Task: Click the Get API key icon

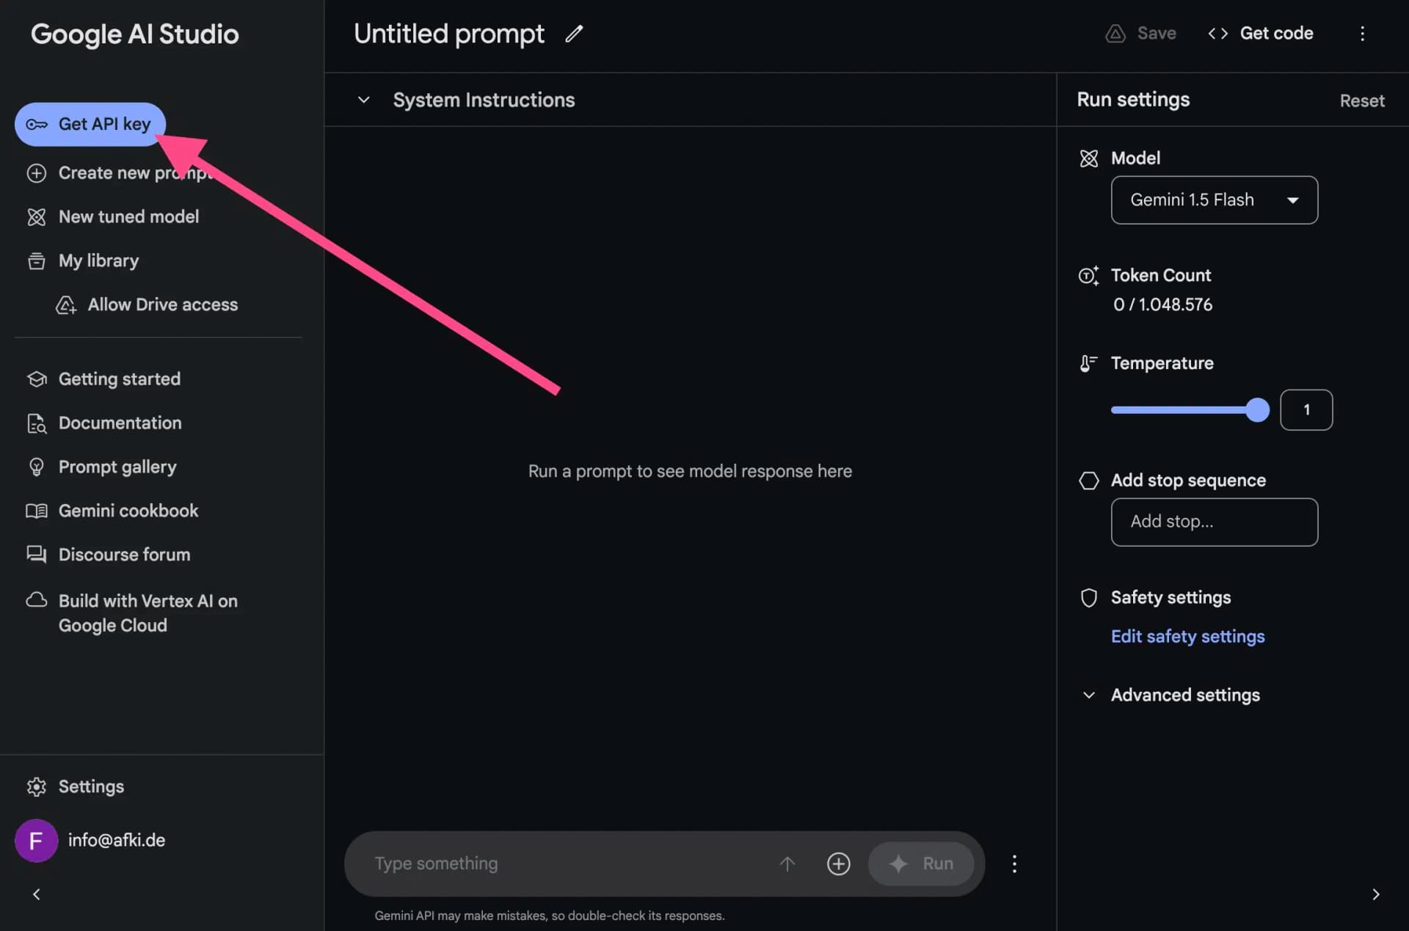Action: click(x=36, y=124)
